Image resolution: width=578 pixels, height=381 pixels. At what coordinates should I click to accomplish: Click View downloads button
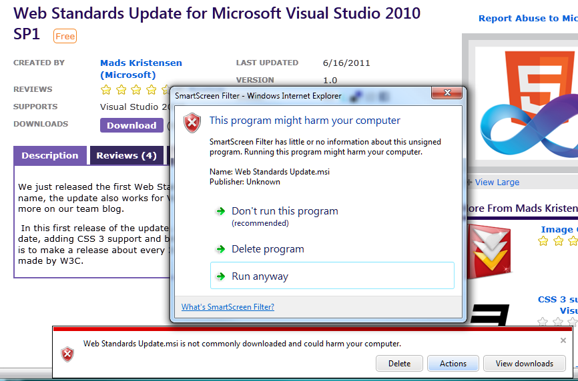(x=524, y=363)
